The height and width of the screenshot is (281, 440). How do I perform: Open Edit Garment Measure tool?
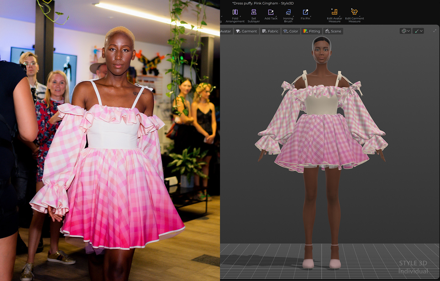coord(354,15)
